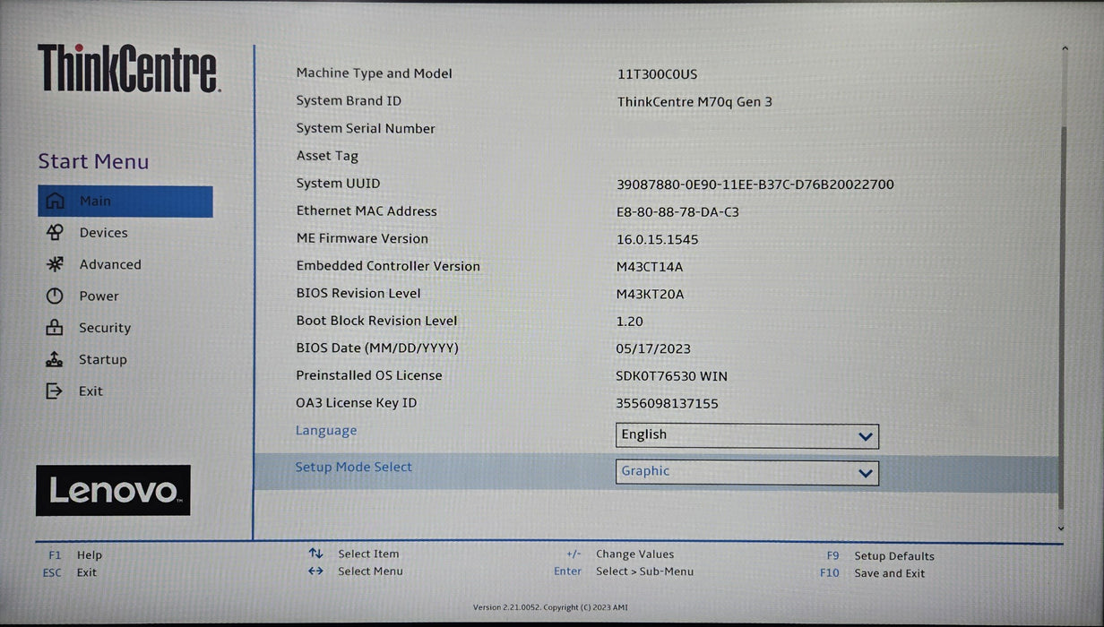Image resolution: width=1104 pixels, height=627 pixels.
Task: Click the BIOS Revision Level label
Action: [x=358, y=294]
